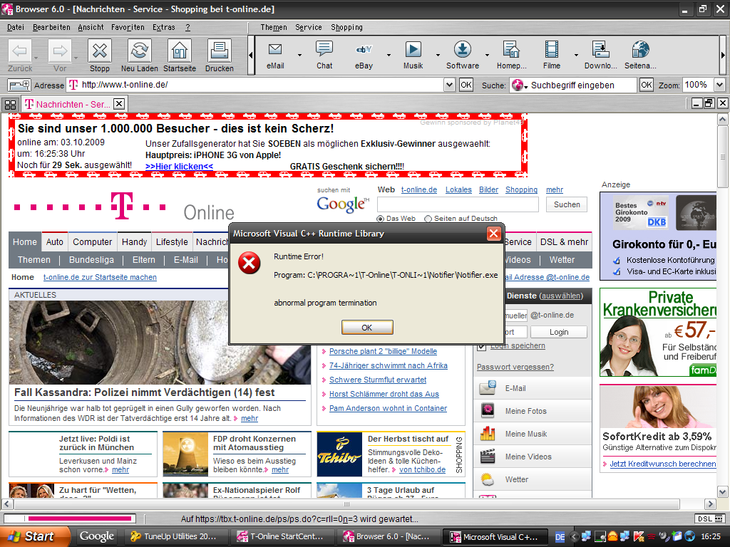
Task: Click tab overview grid icon
Action: [10, 104]
